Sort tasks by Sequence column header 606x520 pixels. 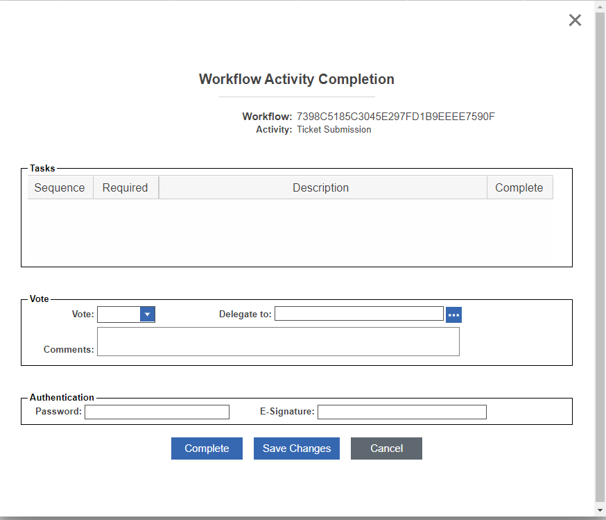[60, 187]
